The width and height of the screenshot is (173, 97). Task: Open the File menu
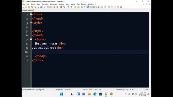(24, 4)
